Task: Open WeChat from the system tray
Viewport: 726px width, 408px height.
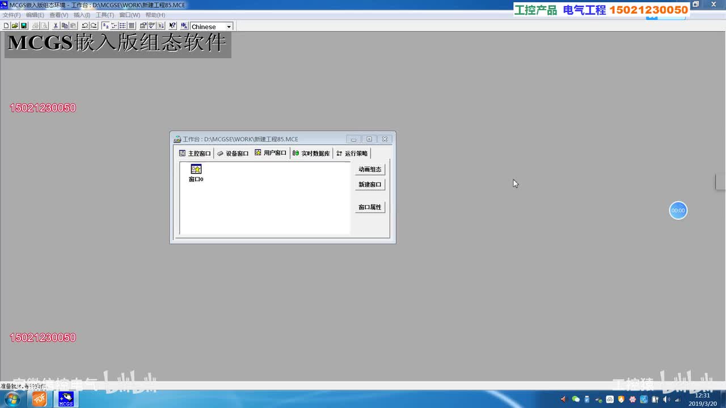Action: pos(576,399)
